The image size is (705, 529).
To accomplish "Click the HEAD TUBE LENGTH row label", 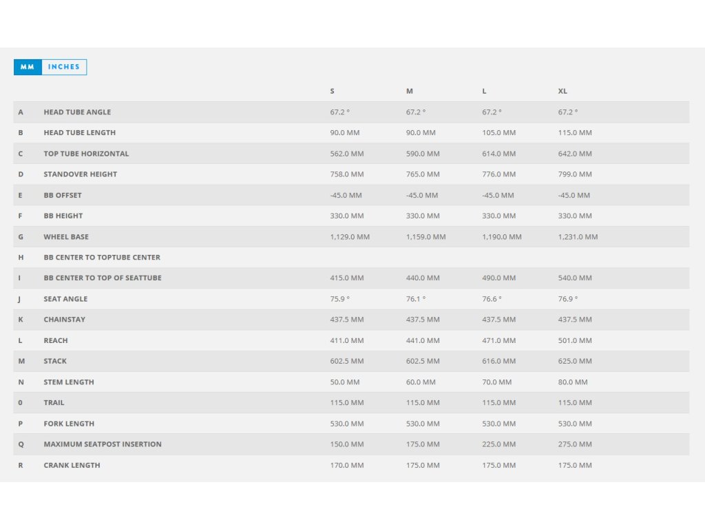I will click(x=80, y=133).
